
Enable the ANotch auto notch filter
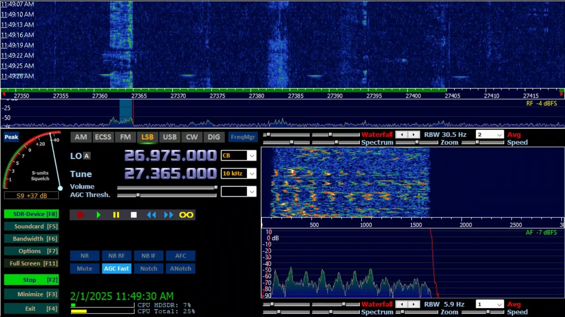point(181,269)
